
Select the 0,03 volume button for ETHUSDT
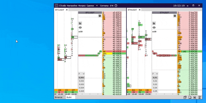155,84
